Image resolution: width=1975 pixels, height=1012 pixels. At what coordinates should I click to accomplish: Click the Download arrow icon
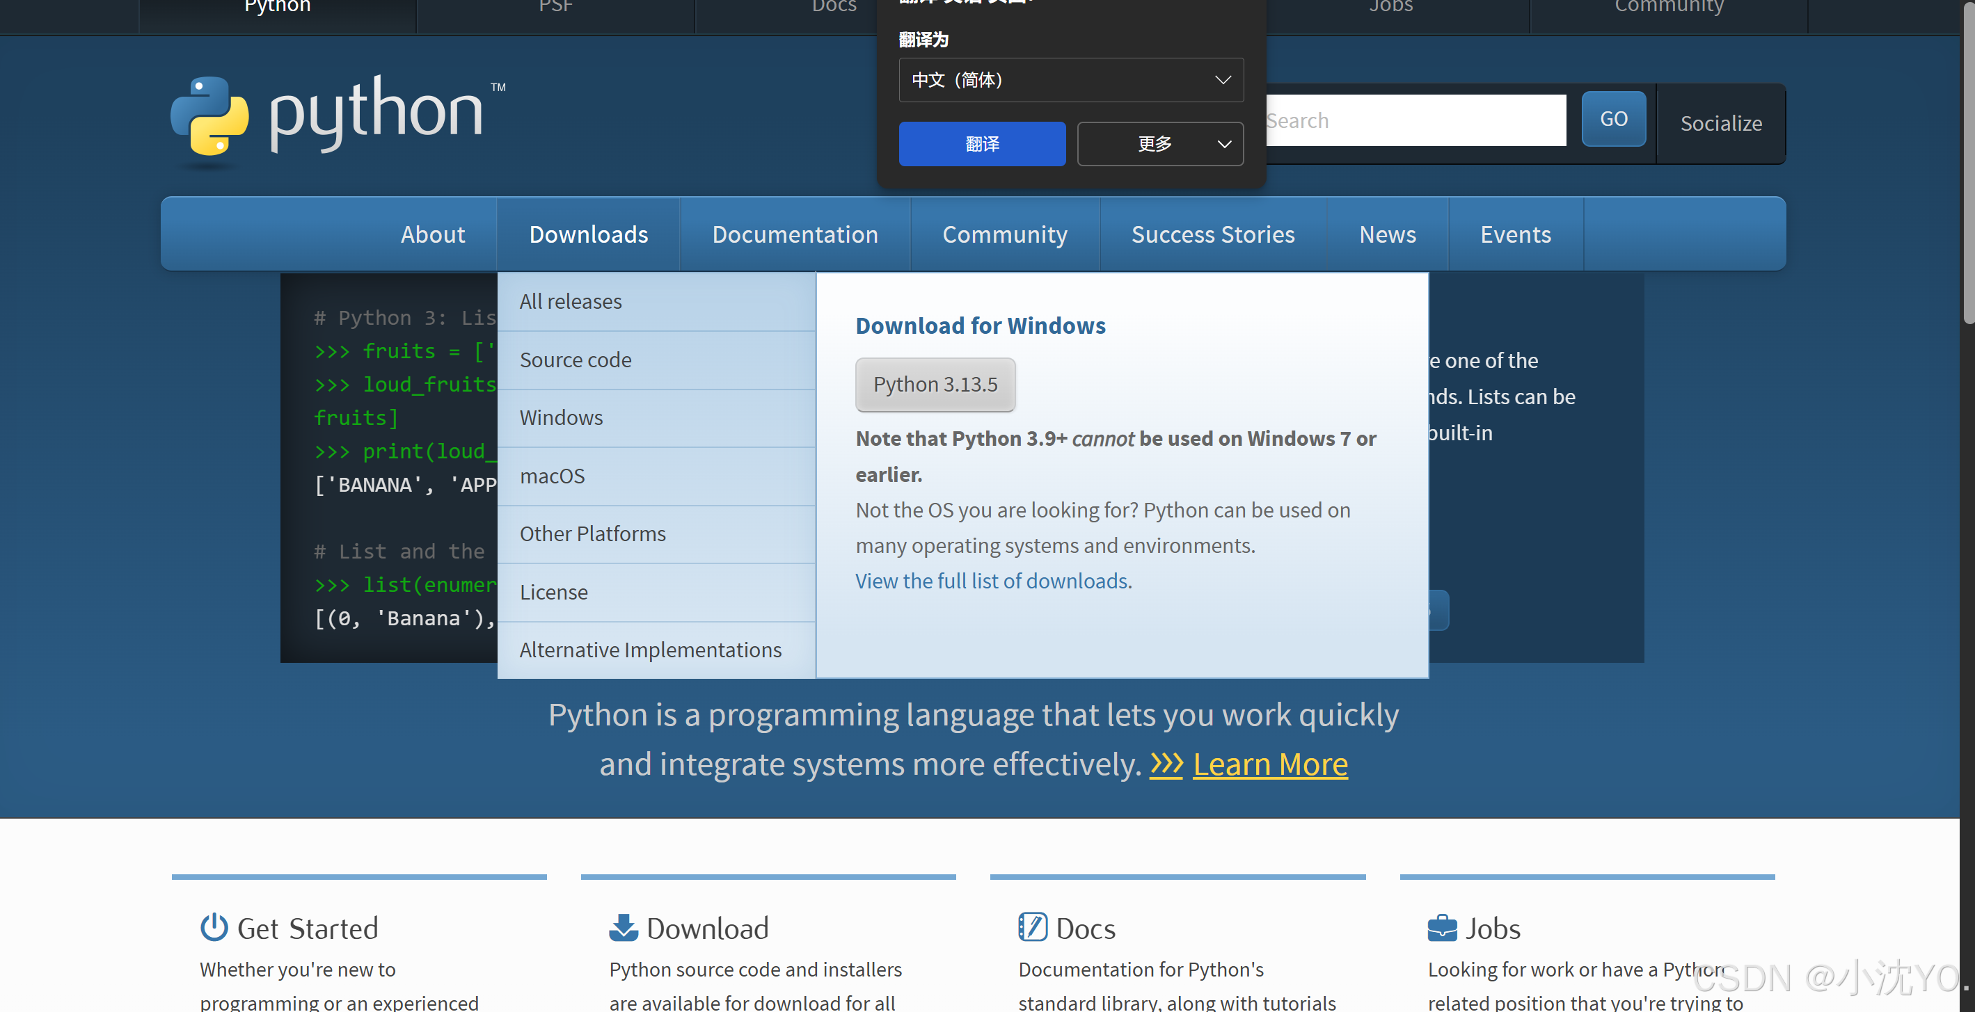click(x=624, y=927)
